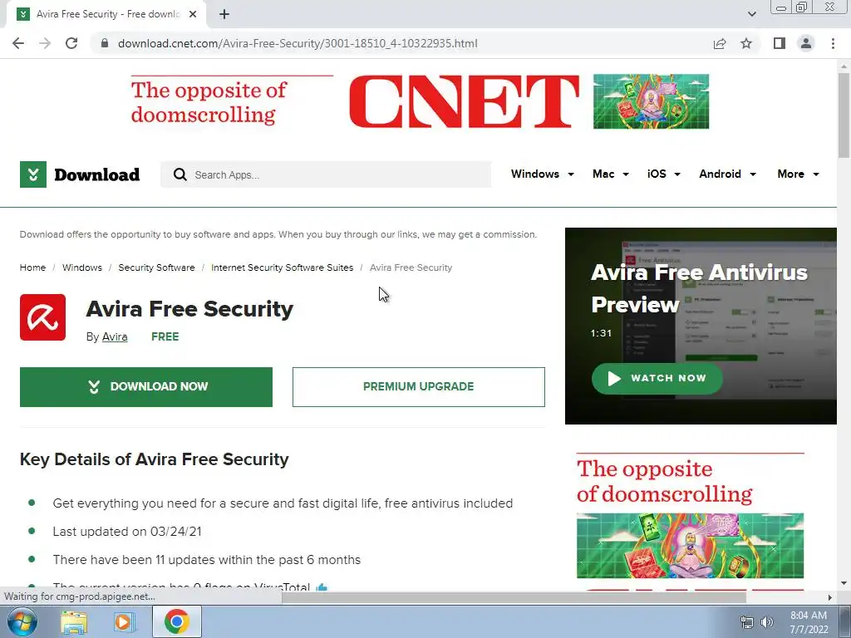The height and width of the screenshot is (638, 851).
Task: Open the Chrome profile avatar icon
Action: point(806,43)
